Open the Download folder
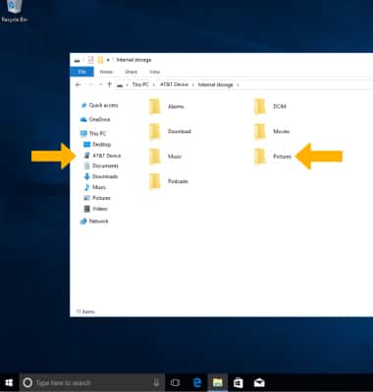The image size is (373, 392). 170,131
